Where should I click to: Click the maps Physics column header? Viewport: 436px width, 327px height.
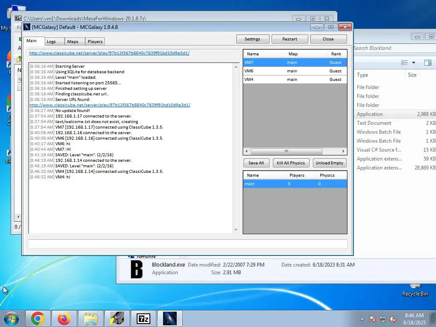pyautogui.click(x=331, y=175)
